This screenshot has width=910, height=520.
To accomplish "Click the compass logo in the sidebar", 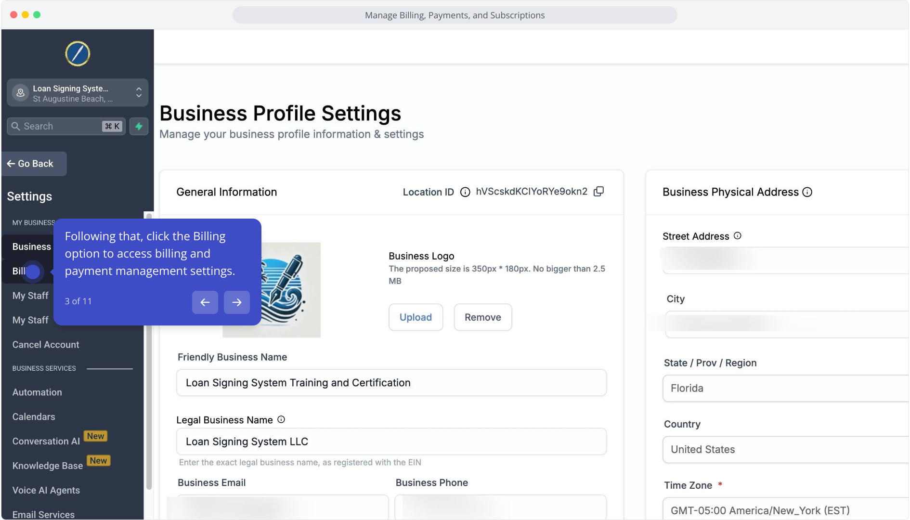I will coord(78,53).
